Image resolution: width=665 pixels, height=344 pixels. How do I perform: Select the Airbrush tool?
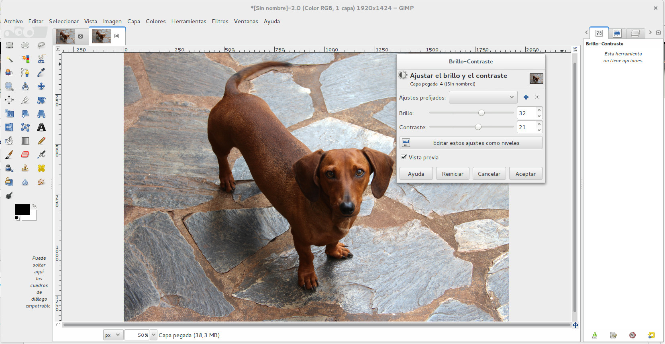(x=41, y=155)
